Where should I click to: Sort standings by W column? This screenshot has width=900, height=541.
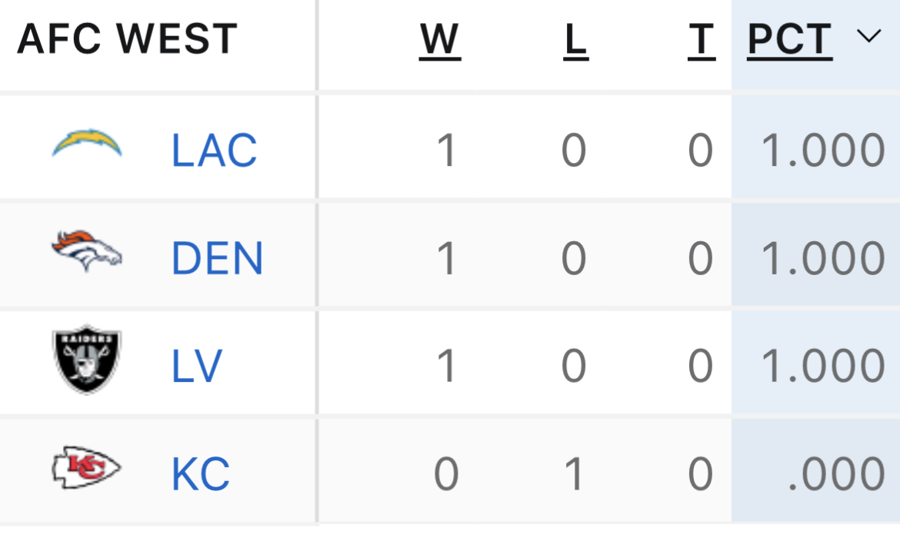440,40
